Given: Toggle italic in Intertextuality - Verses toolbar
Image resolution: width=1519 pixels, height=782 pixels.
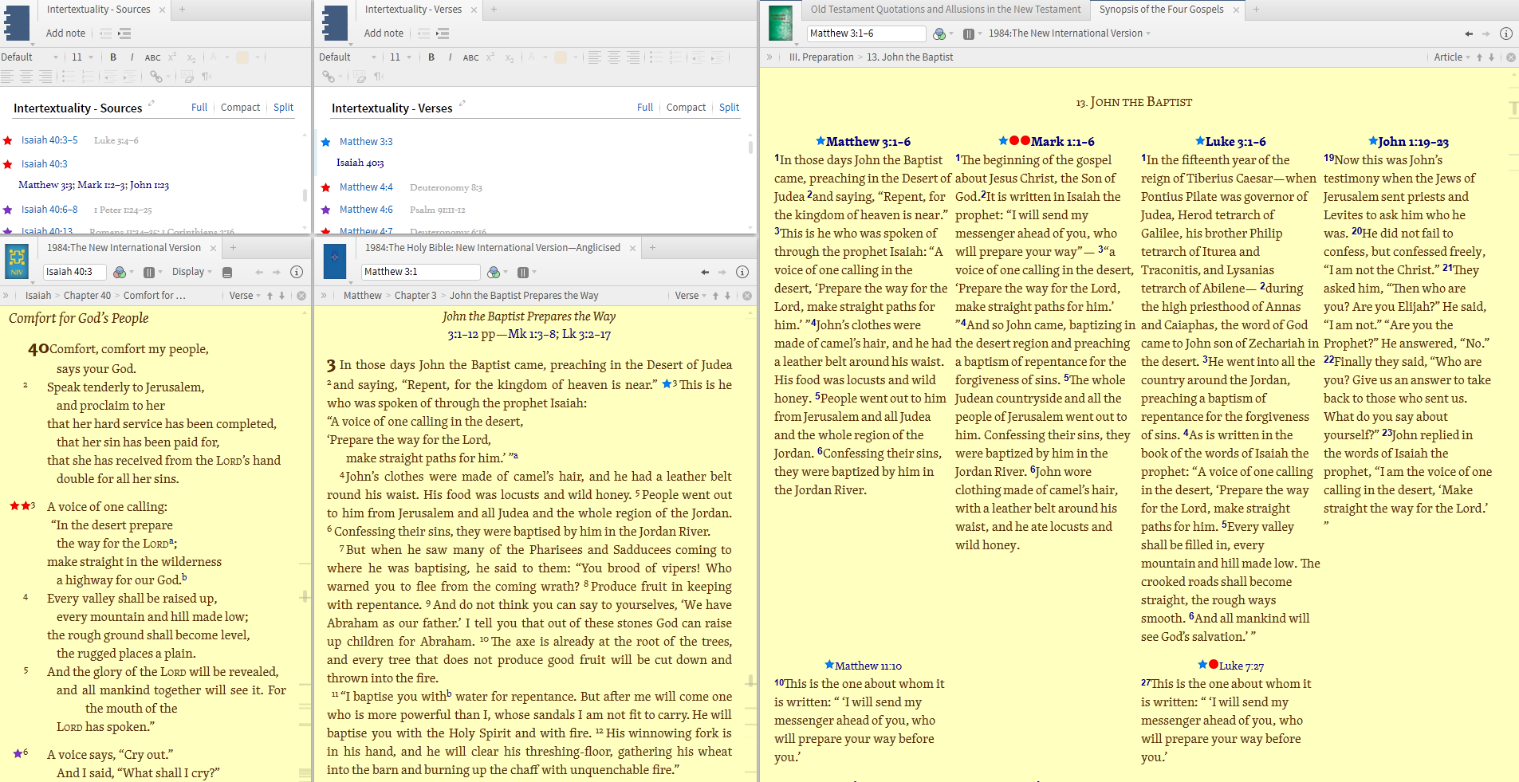Looking at the screenshot, I should click(x=450, y=57).
